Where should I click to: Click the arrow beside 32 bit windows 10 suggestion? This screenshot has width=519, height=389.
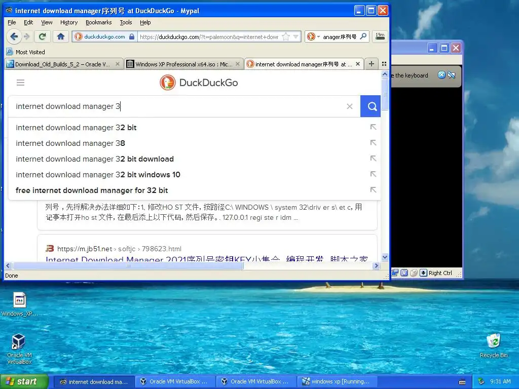point(373,174)
